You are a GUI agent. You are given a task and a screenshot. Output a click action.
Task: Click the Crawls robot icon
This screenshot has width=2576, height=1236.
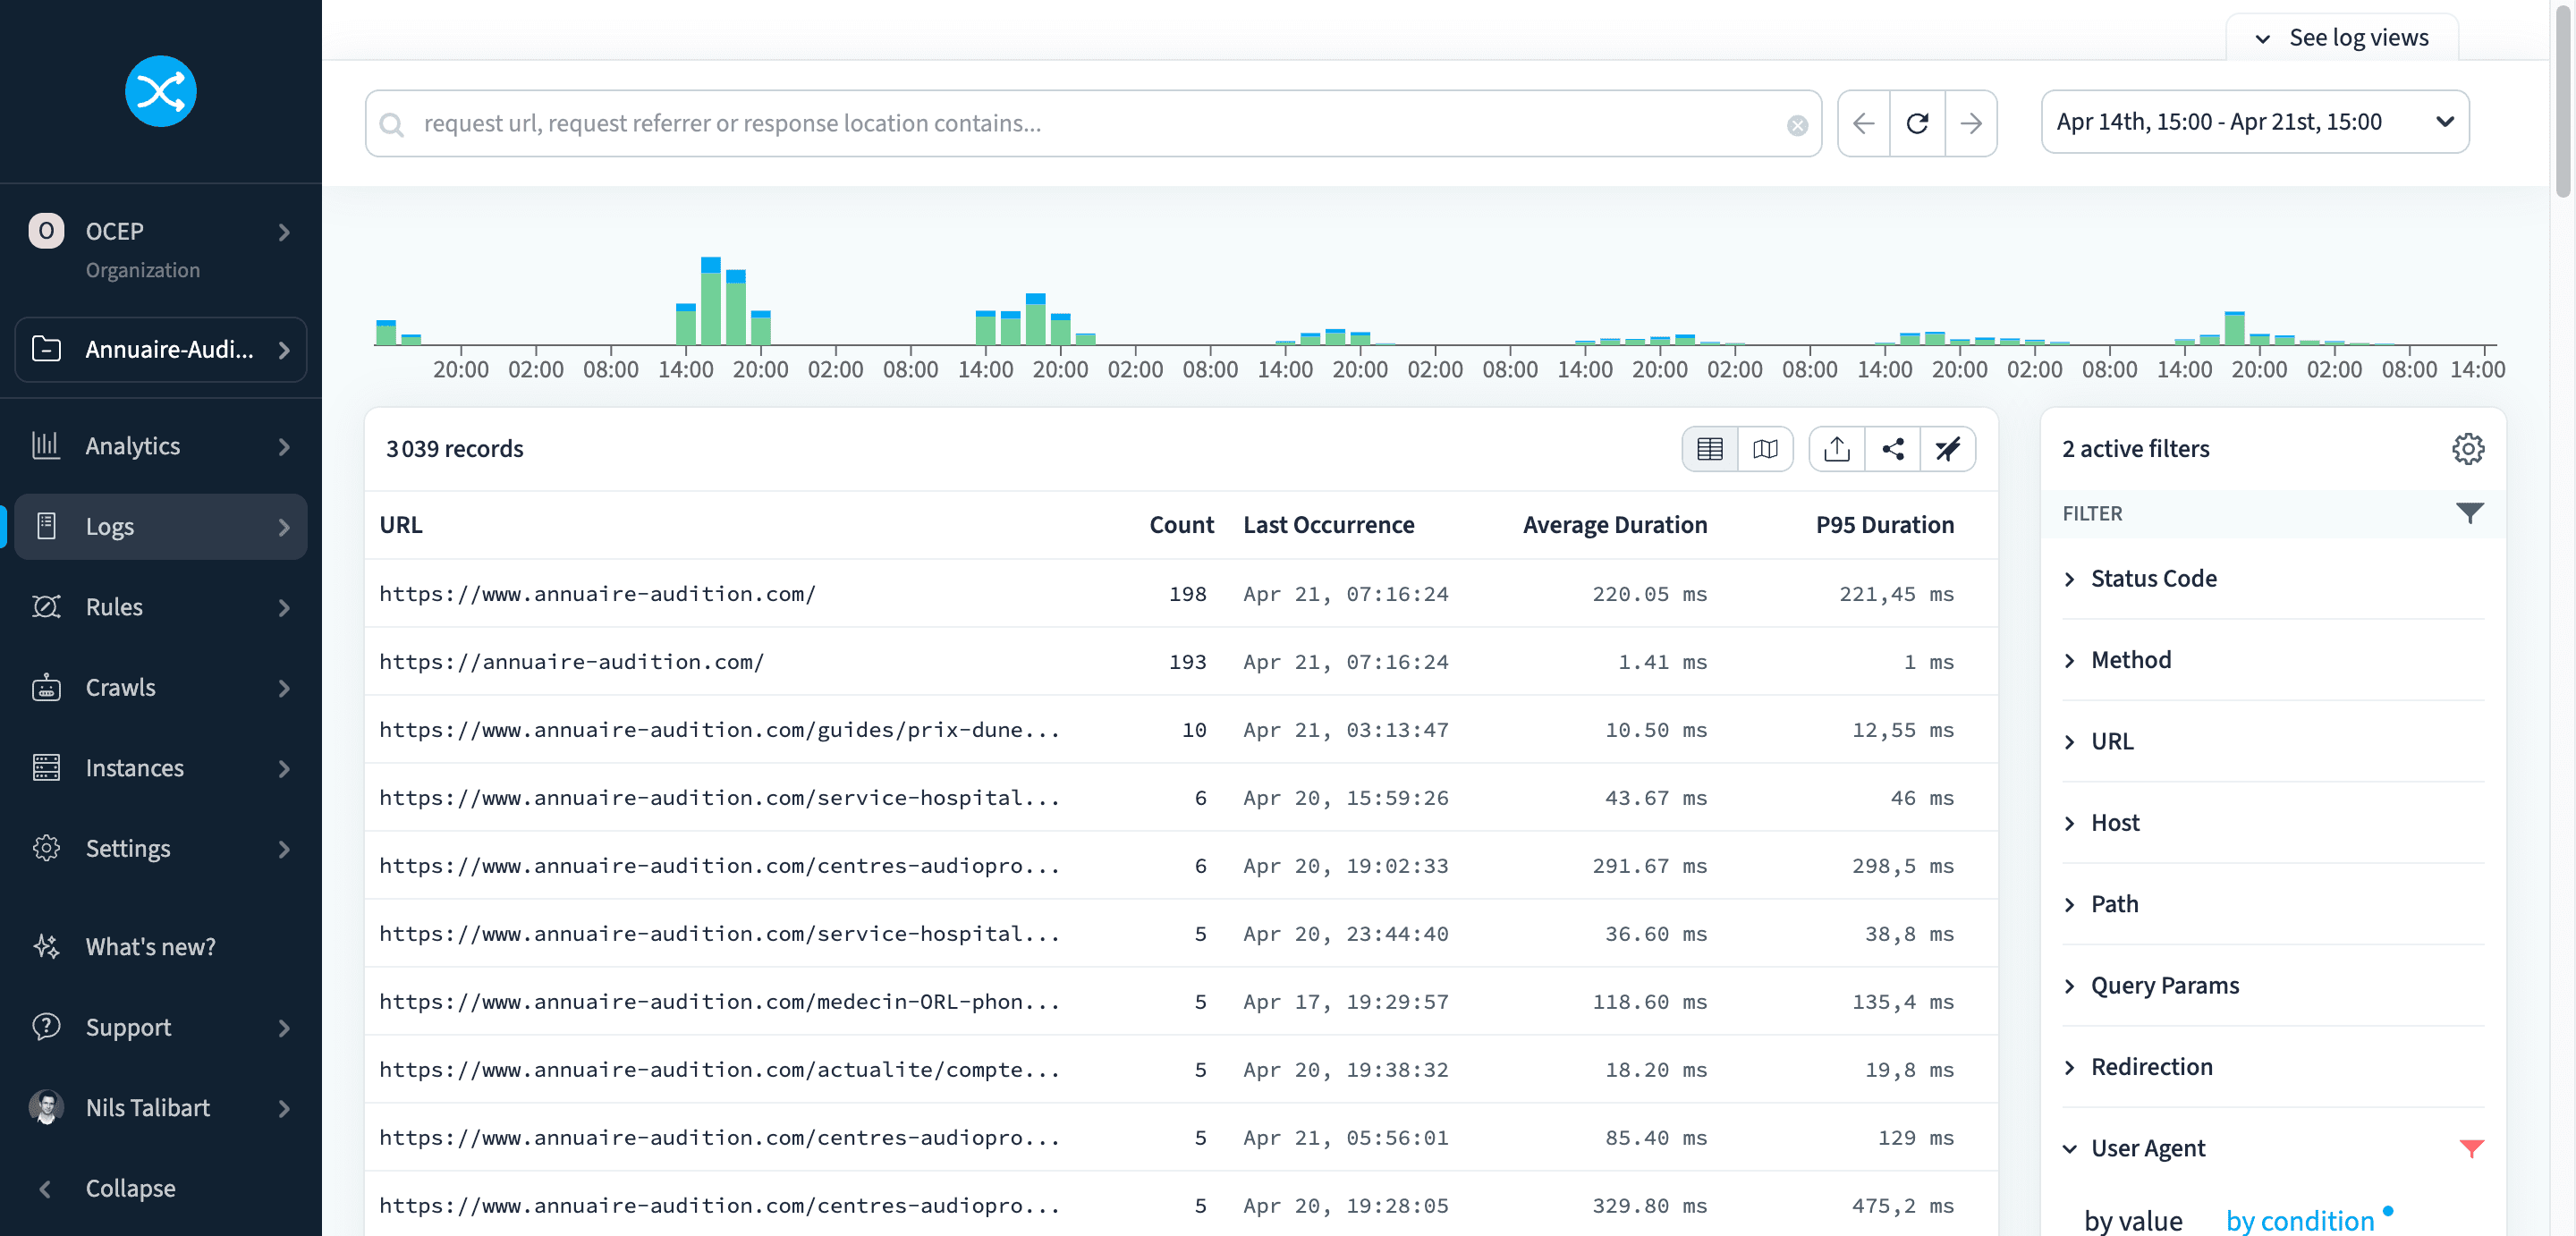(x=46, y=687)
